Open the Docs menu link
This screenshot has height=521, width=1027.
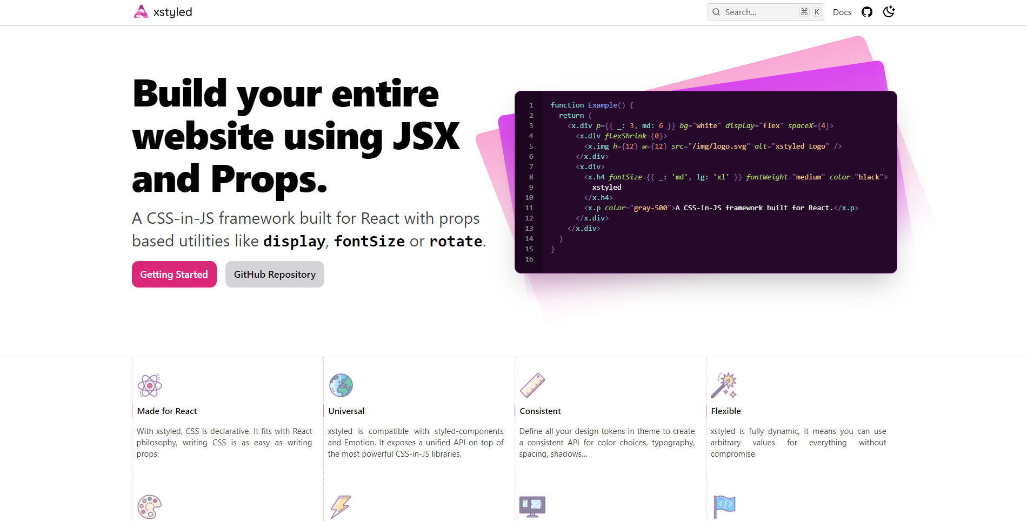(842, 12)
